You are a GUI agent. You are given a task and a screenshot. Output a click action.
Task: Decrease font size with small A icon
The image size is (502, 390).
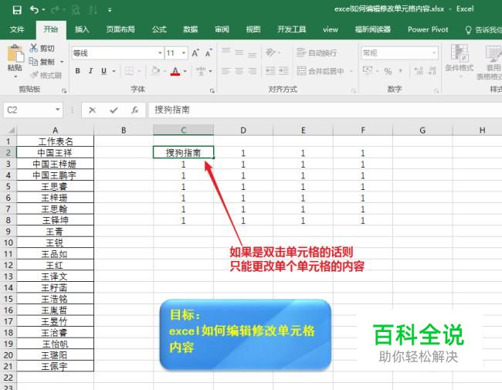point(209,53)
